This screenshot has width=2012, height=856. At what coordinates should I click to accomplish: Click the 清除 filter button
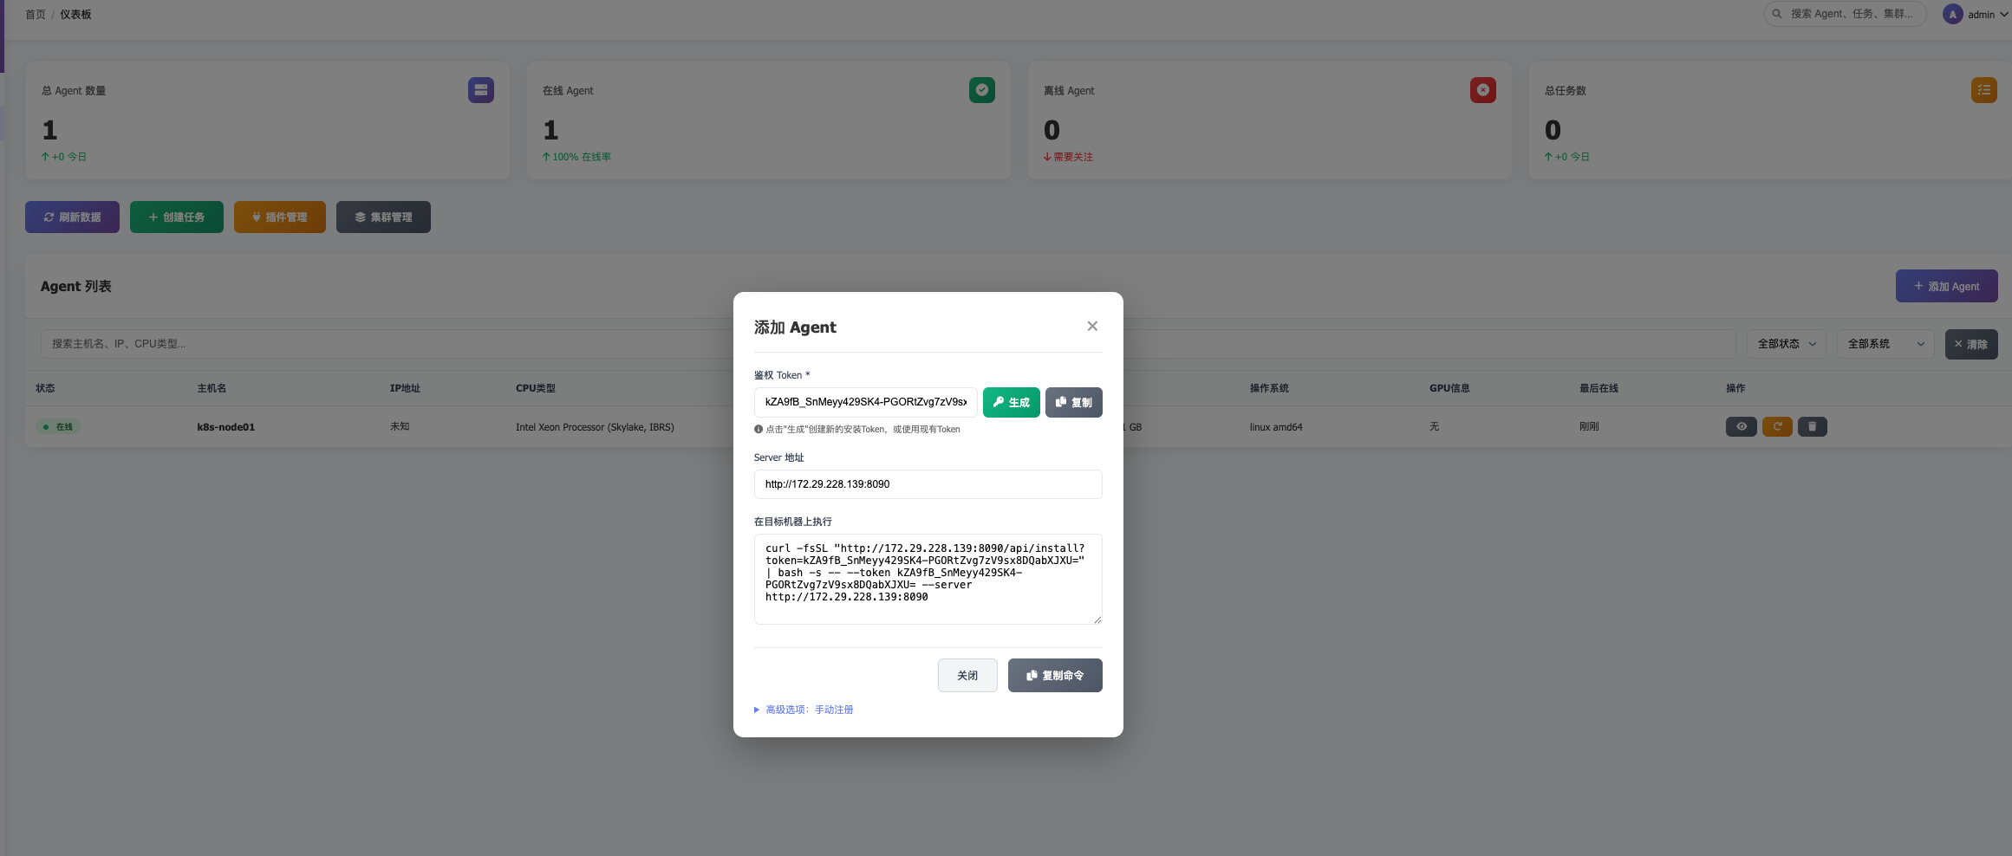click(x=1970, y=344)
